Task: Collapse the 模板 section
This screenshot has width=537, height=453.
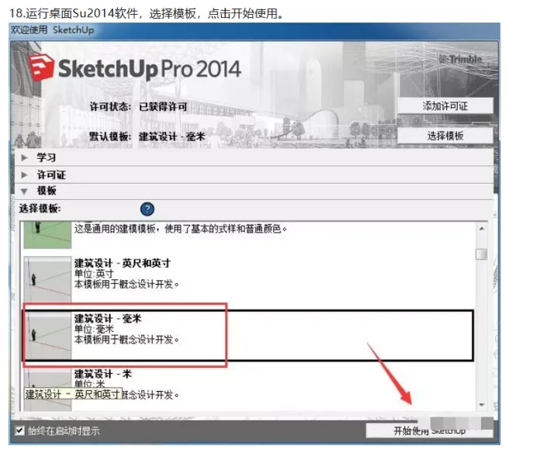Action: point(254,191)
